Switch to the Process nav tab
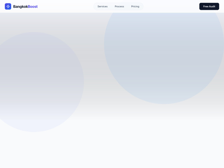Viewport: 224px width, 168px height. pos(119,6)
